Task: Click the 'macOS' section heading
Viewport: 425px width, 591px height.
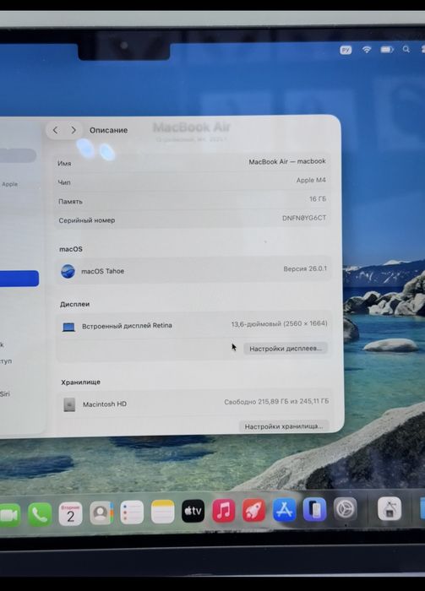Action: click(71, 249)
